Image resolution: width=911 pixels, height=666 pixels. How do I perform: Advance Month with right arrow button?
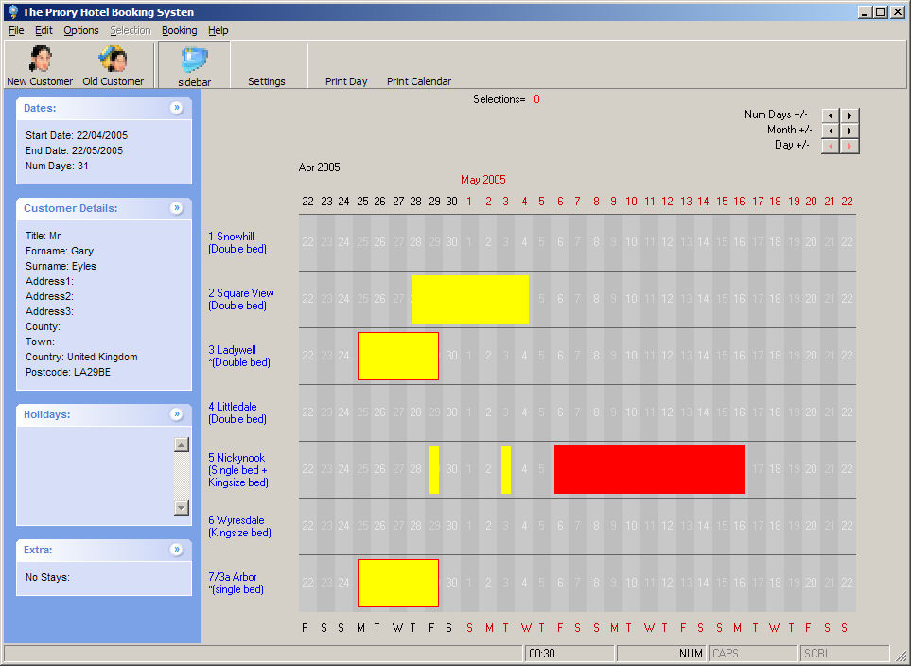click(x=850, y=131)
